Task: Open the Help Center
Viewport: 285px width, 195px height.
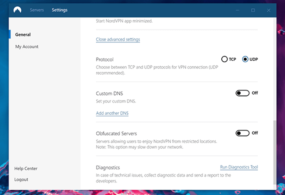Action: tap(26, 168)
